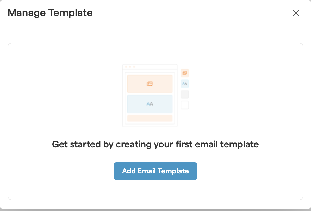Click the small gray square tile in the illustration

[x=185, y=94]
